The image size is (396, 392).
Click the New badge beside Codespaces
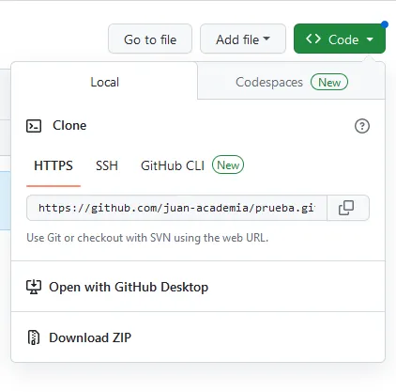pyautogui.click(x=329, y=82)
